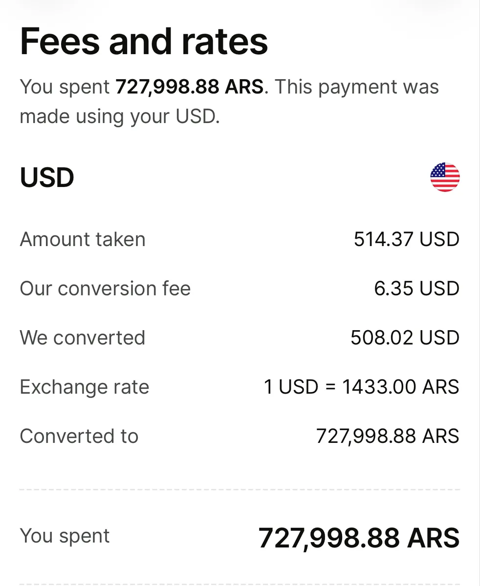
Task: Select the We converted label
Action: pos(83,338)
